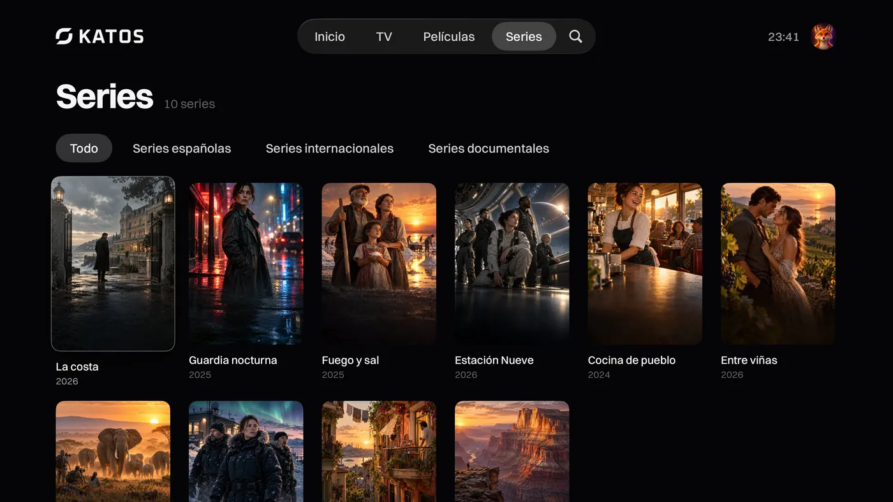Click the Fuego y sal title text

350,360
